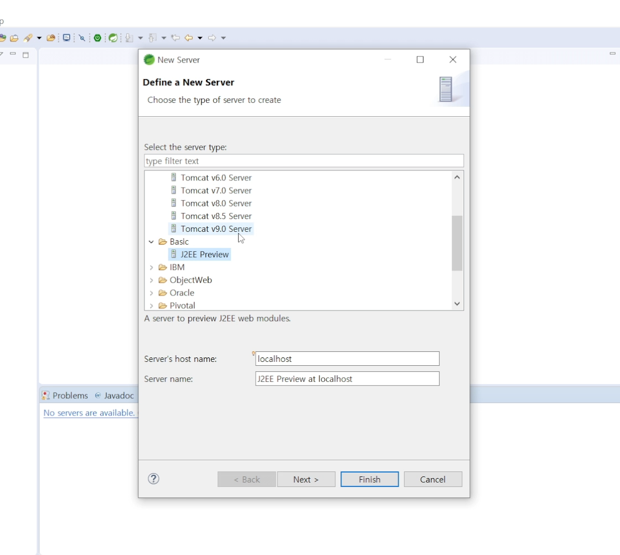Click the ObjectWeb folder icon
Viewport: 620px width, 555px height.
163,280
